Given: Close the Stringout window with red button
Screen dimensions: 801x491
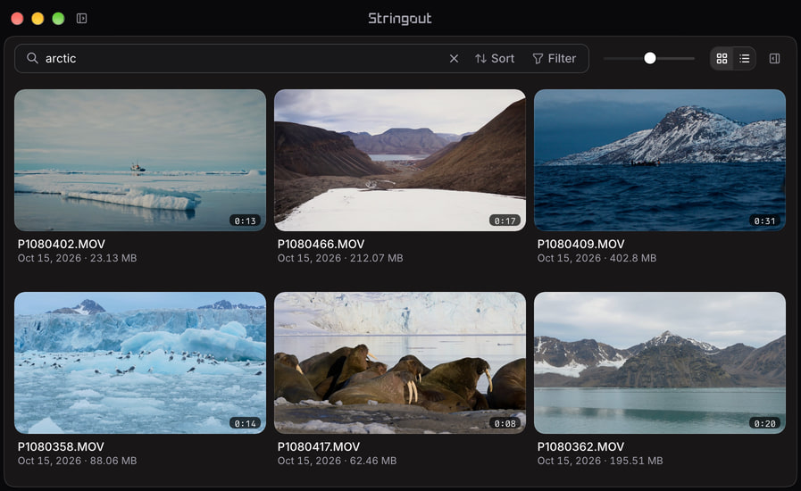Looking at the screenshot, I should pos(17,19).
